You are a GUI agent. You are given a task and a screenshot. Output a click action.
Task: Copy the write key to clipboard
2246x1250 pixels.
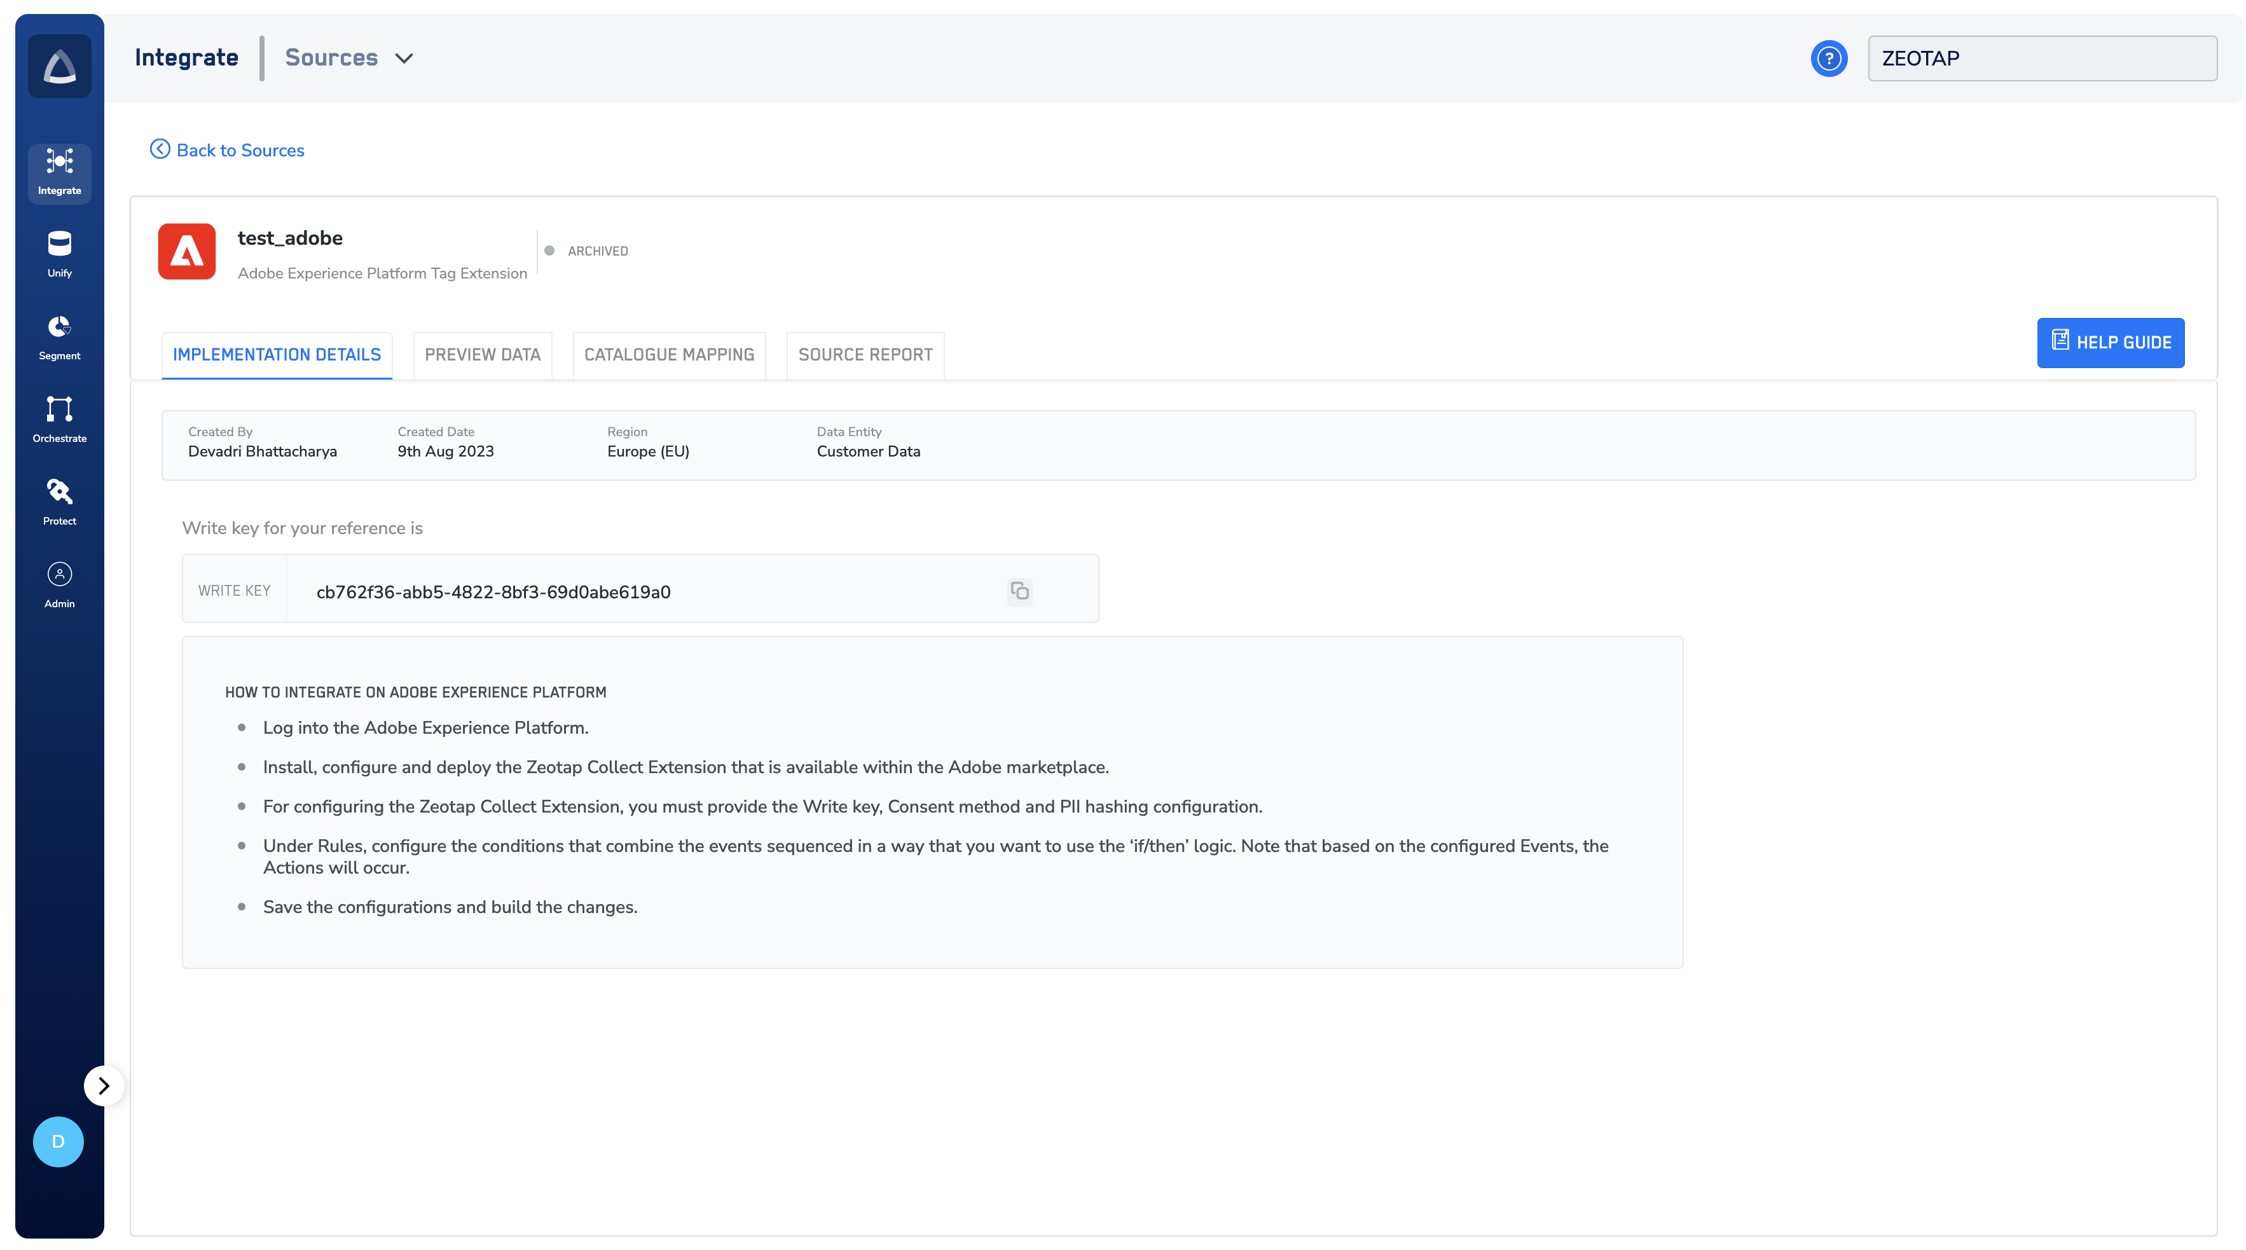pyautogui.click(x=1019, y=591)
